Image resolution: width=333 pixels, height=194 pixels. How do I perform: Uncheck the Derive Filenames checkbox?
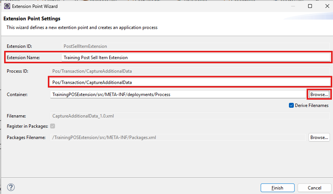coord(292,105)
